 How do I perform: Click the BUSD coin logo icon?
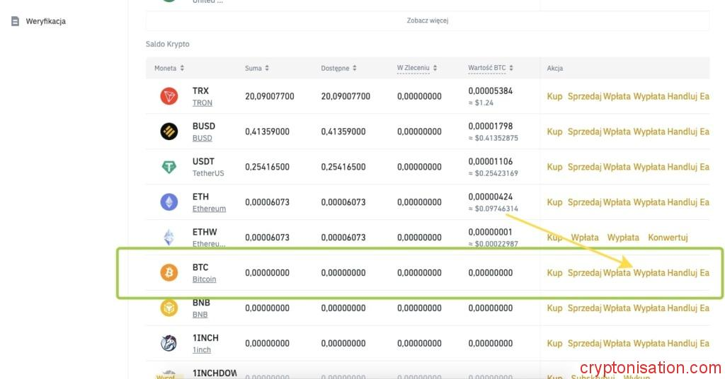(169, 132)
